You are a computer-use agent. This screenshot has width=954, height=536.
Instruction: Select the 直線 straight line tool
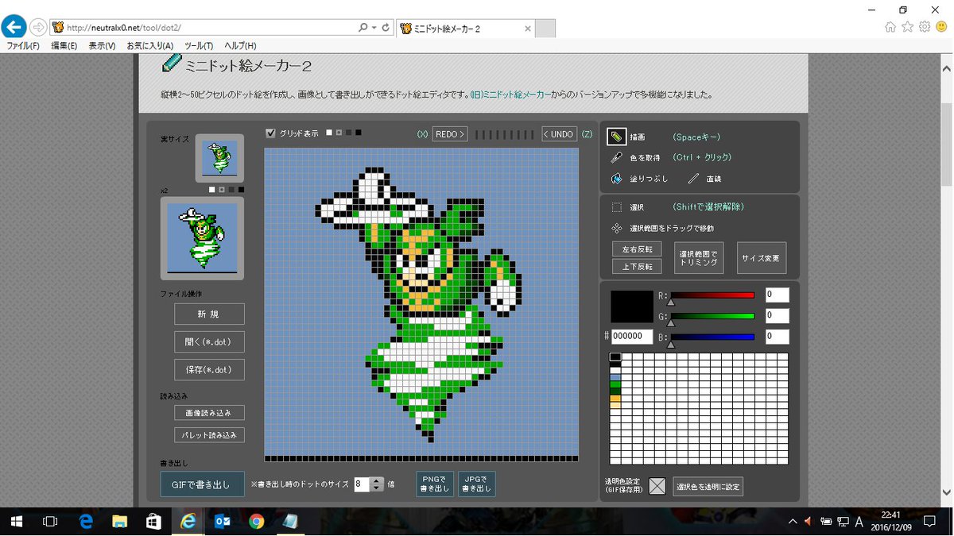[x=694, y=179]
